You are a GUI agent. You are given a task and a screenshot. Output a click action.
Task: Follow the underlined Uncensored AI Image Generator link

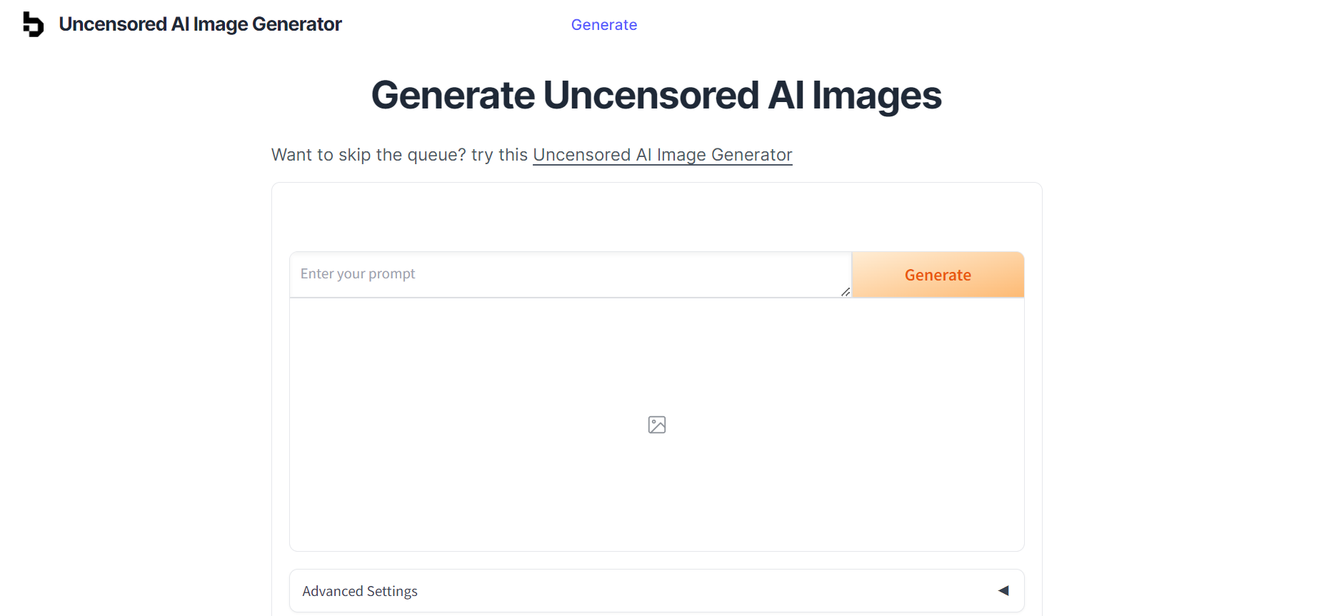(x=662, y=155)
